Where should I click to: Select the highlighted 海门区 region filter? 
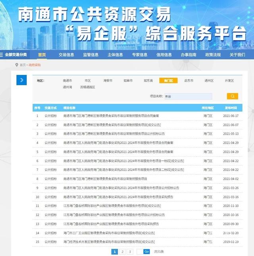[168, 80]
